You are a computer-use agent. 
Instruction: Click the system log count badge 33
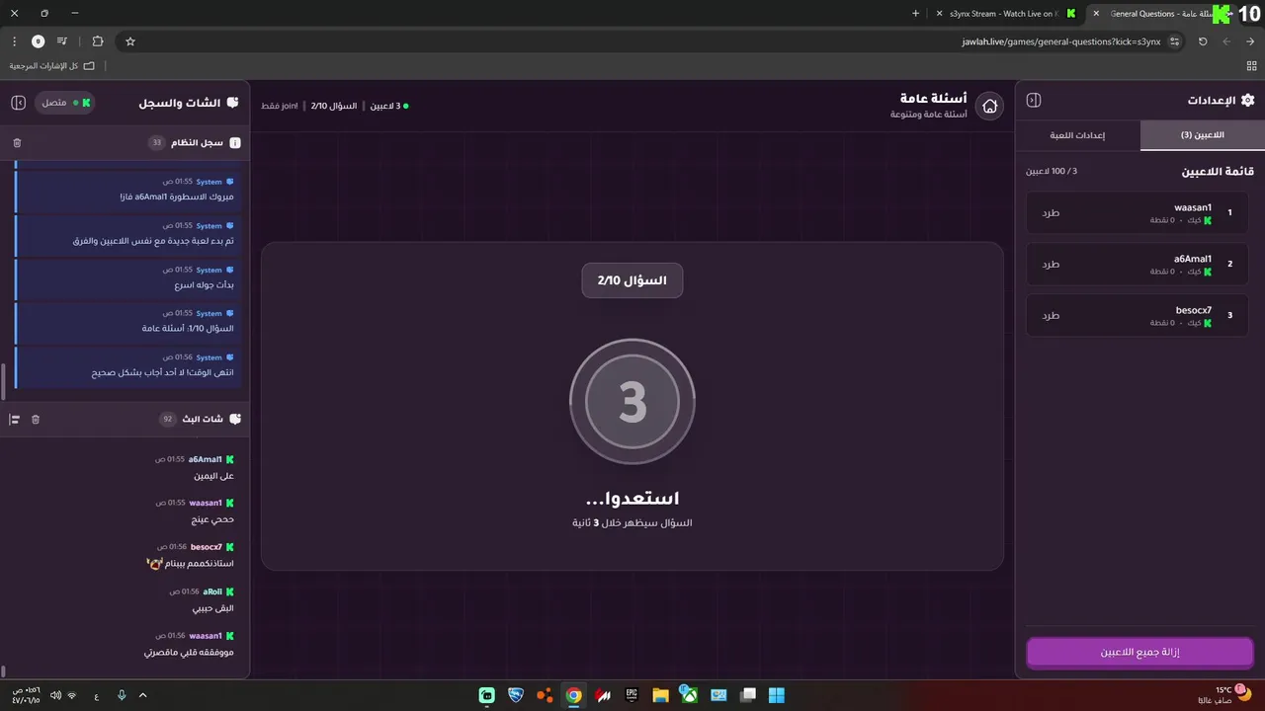[x=156, y=143]
